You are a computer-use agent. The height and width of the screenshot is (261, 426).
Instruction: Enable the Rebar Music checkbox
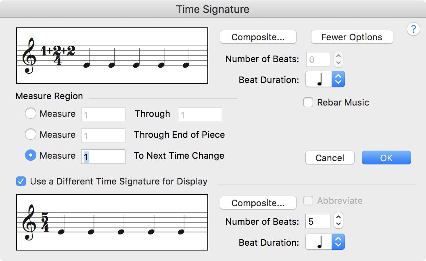pos(309,102)
